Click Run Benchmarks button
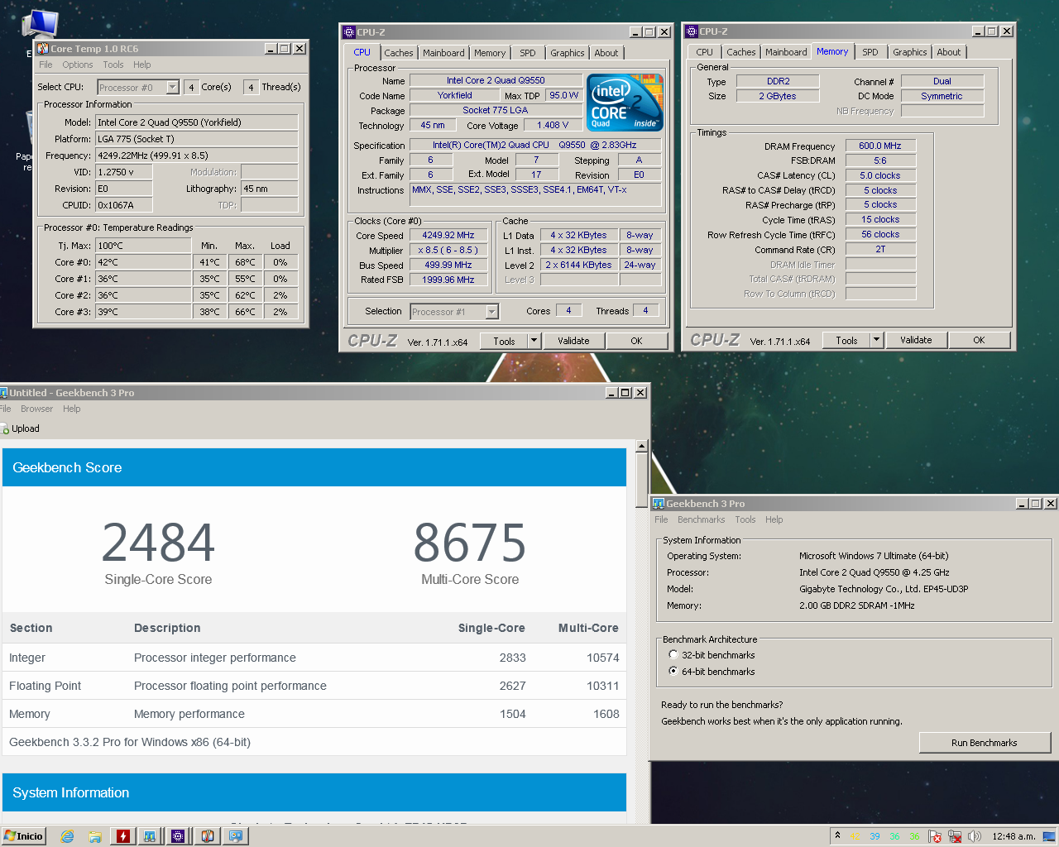 985,743
